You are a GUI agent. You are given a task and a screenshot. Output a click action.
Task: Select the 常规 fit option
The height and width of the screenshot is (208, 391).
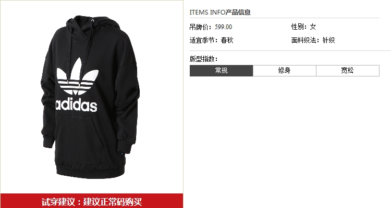(222, 71)
